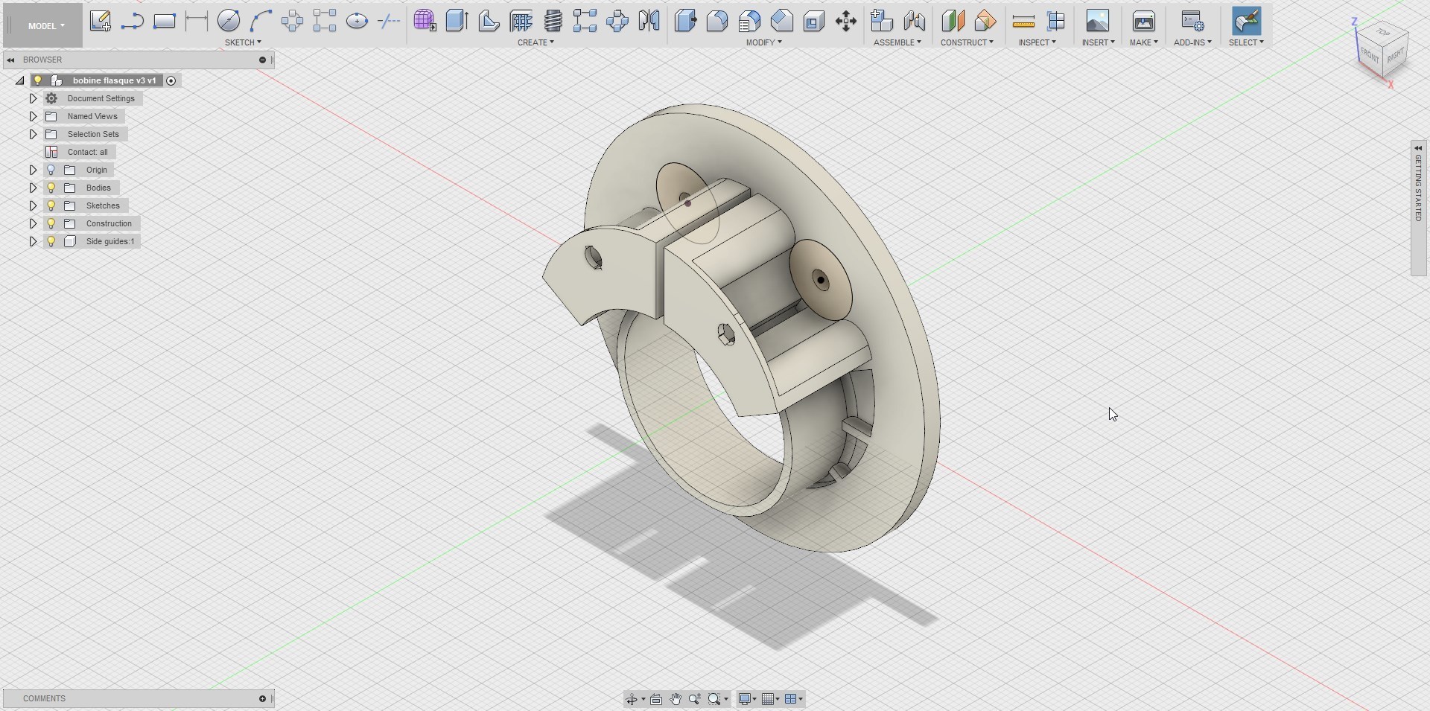Click the ViewCube RIGHT face
The width and height of the screenshot is (1430, 711).
tap(1396, 54)
